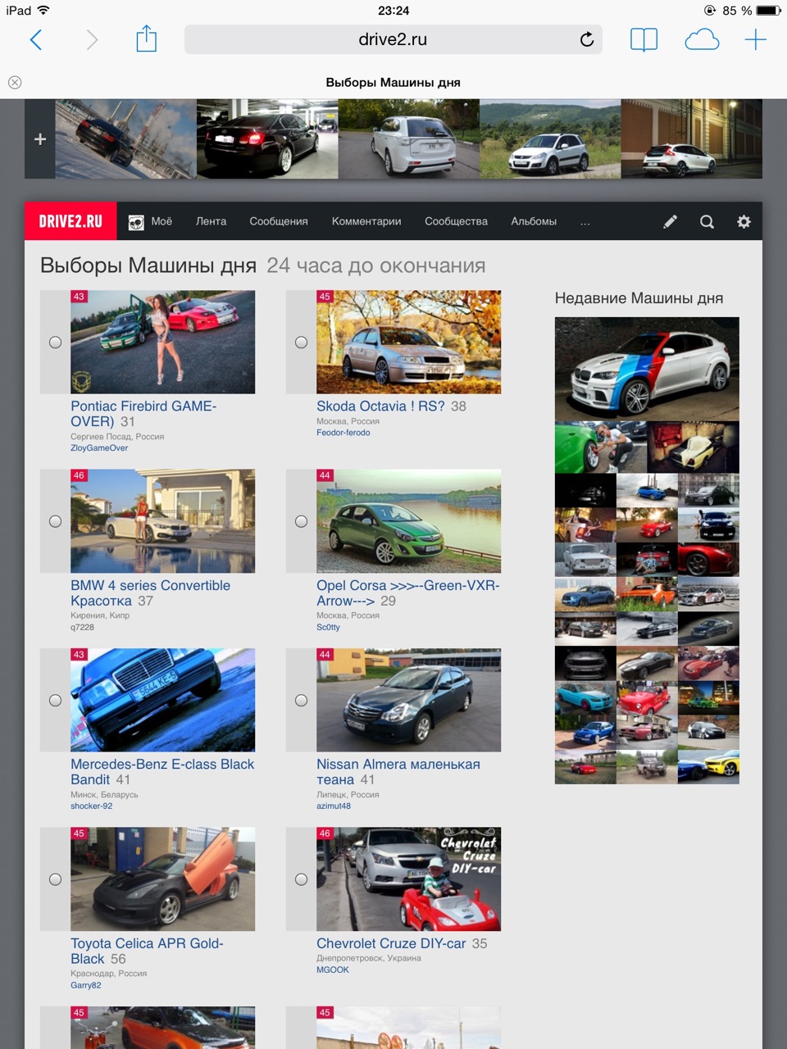787x1049 pixels.
Task: Visit user azimut48 profile
Action: [334, 806]
